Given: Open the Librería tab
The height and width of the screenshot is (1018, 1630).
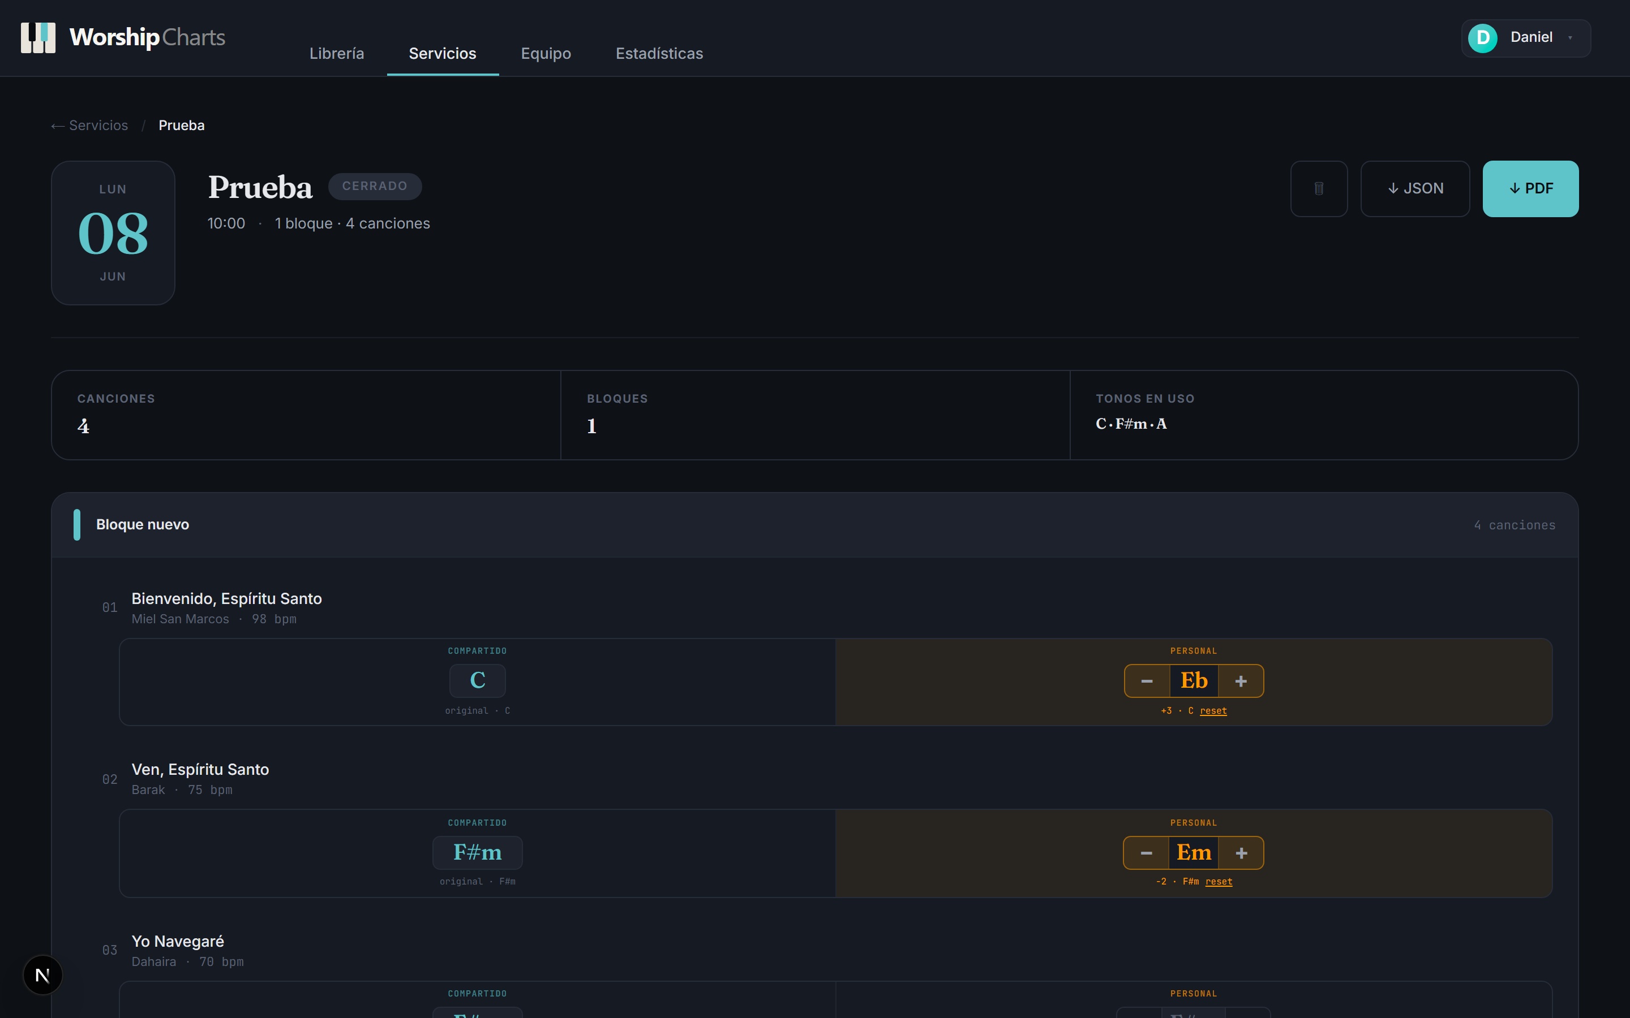Looking at the screenshot, I should (x=337, y=53).
